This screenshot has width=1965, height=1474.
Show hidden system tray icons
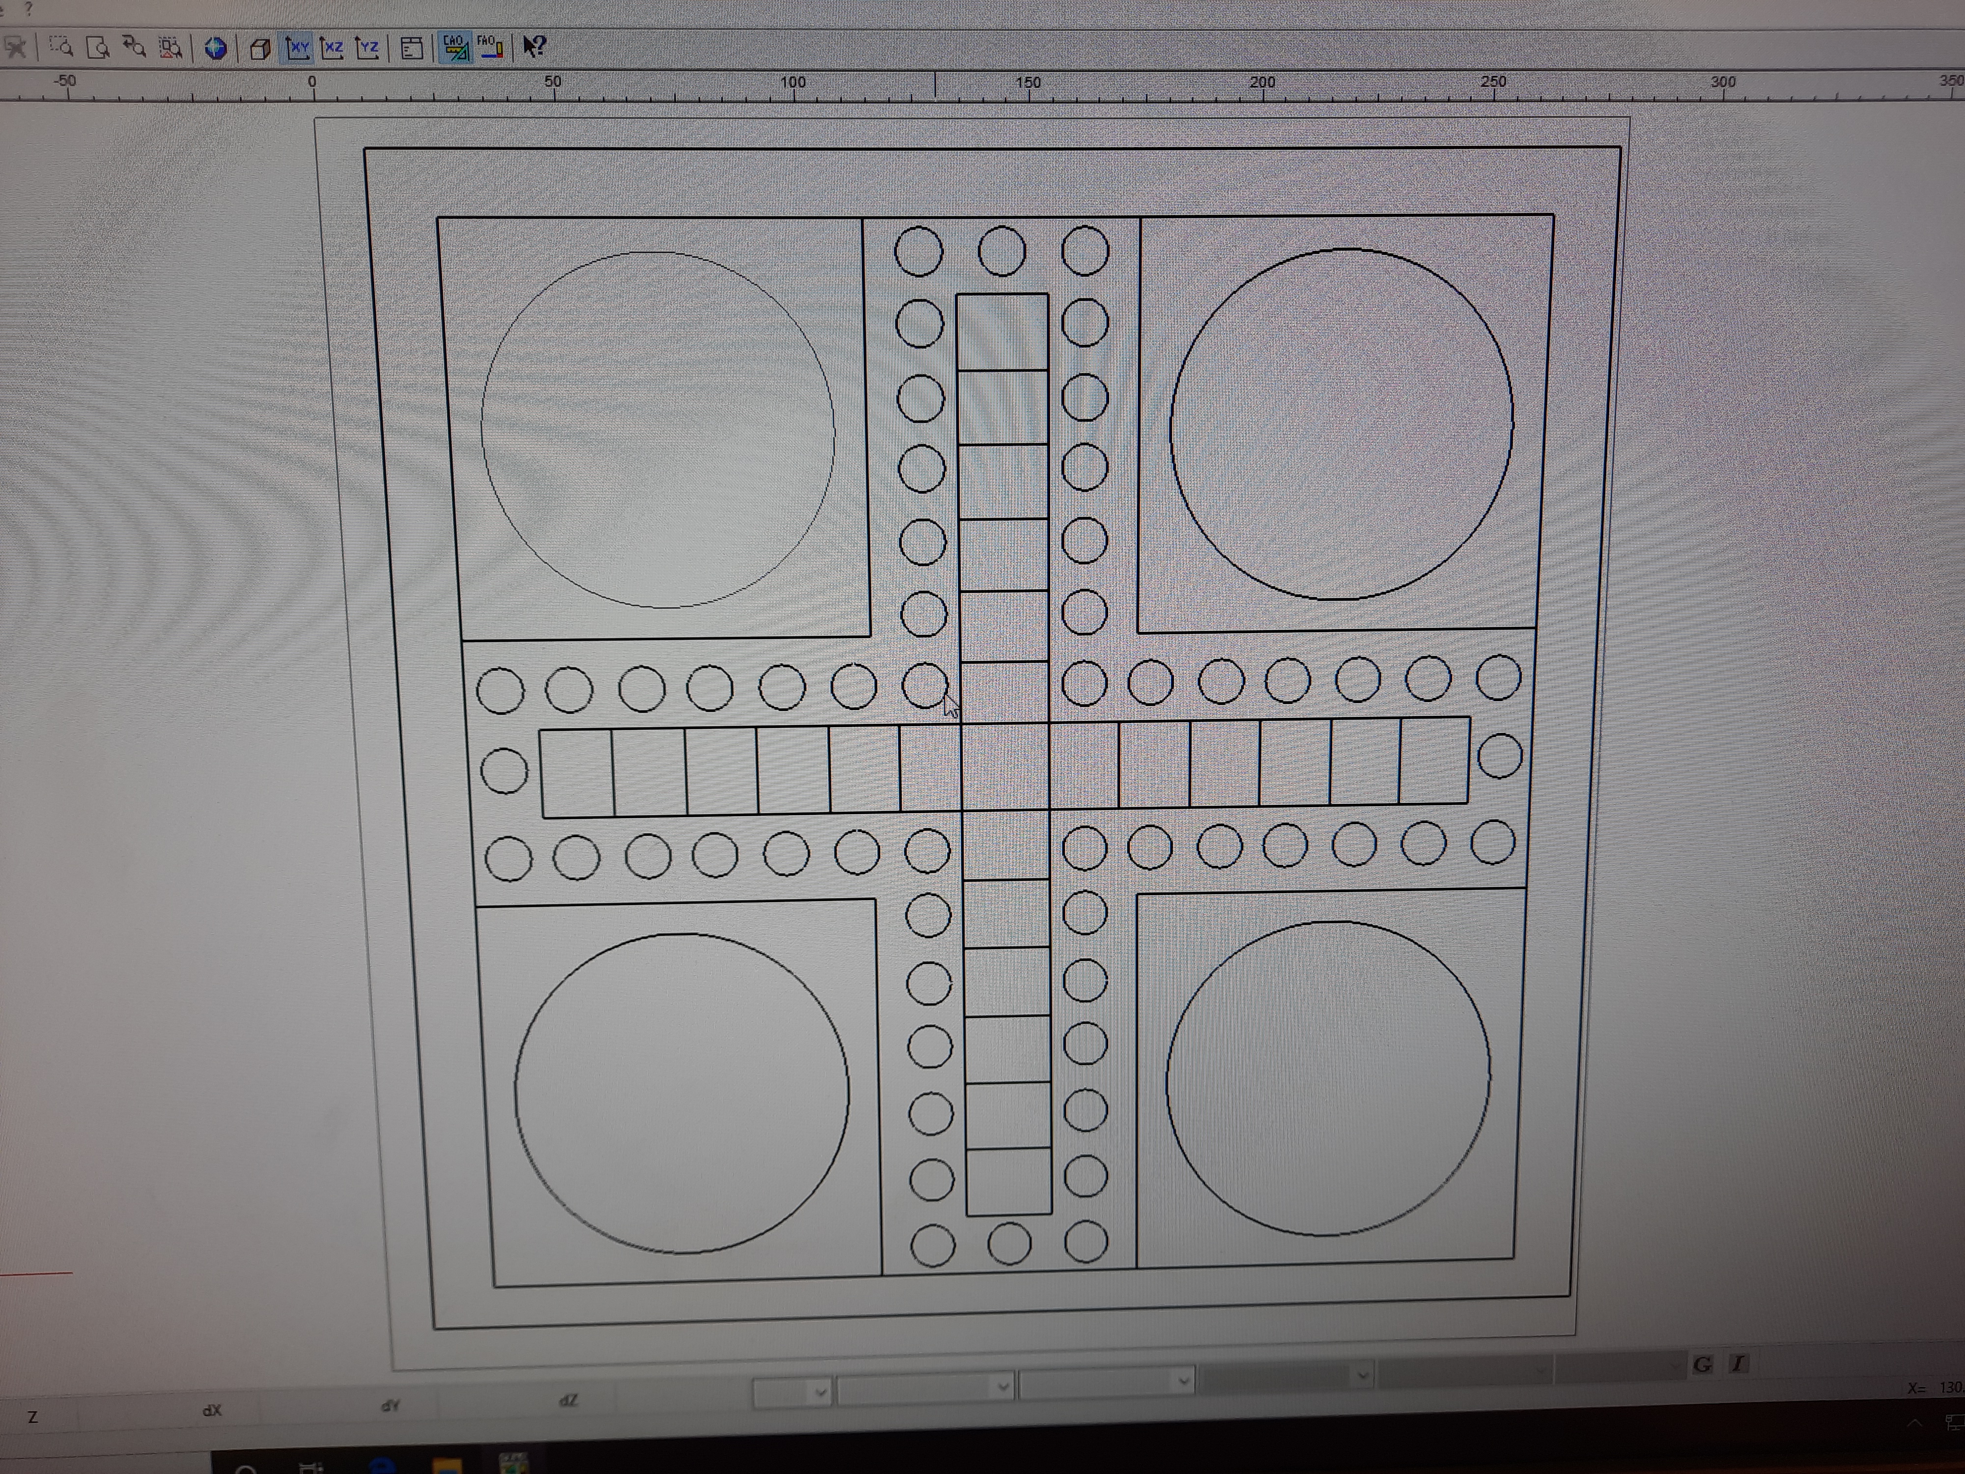click(x=1913, y=1422)
